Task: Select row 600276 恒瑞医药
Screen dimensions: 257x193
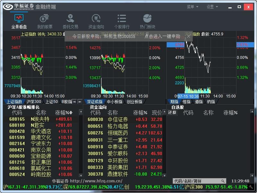Action: coord(124,133)
